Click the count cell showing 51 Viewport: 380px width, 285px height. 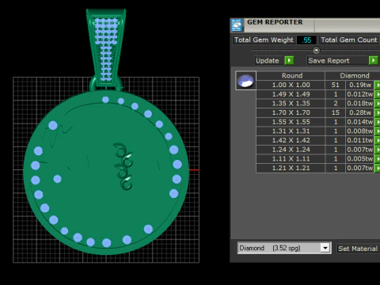coord(336,85)
